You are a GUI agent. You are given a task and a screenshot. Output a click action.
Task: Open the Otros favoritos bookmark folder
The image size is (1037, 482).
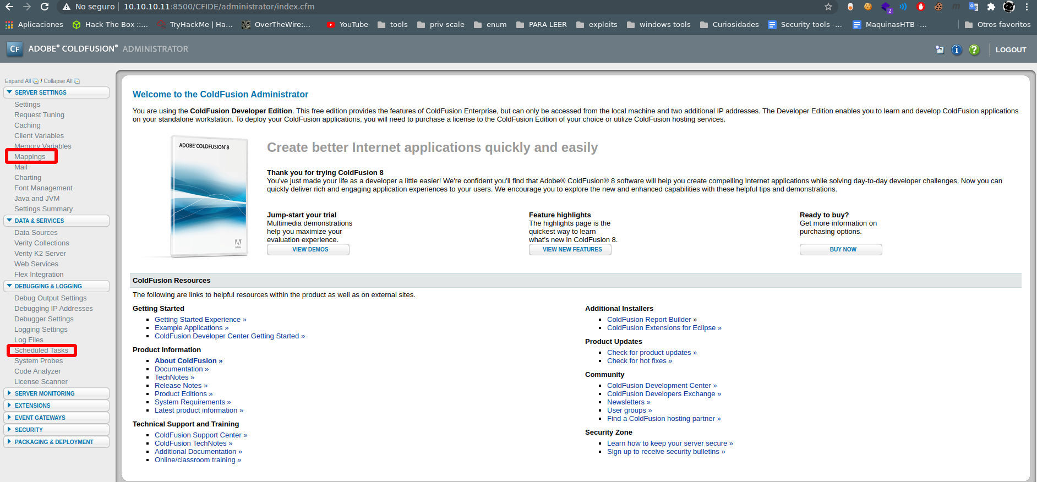[997, 24]
